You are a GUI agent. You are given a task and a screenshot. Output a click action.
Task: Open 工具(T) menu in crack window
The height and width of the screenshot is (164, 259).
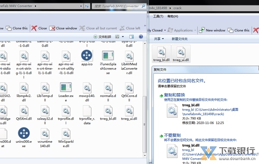(x=158, y=16)
